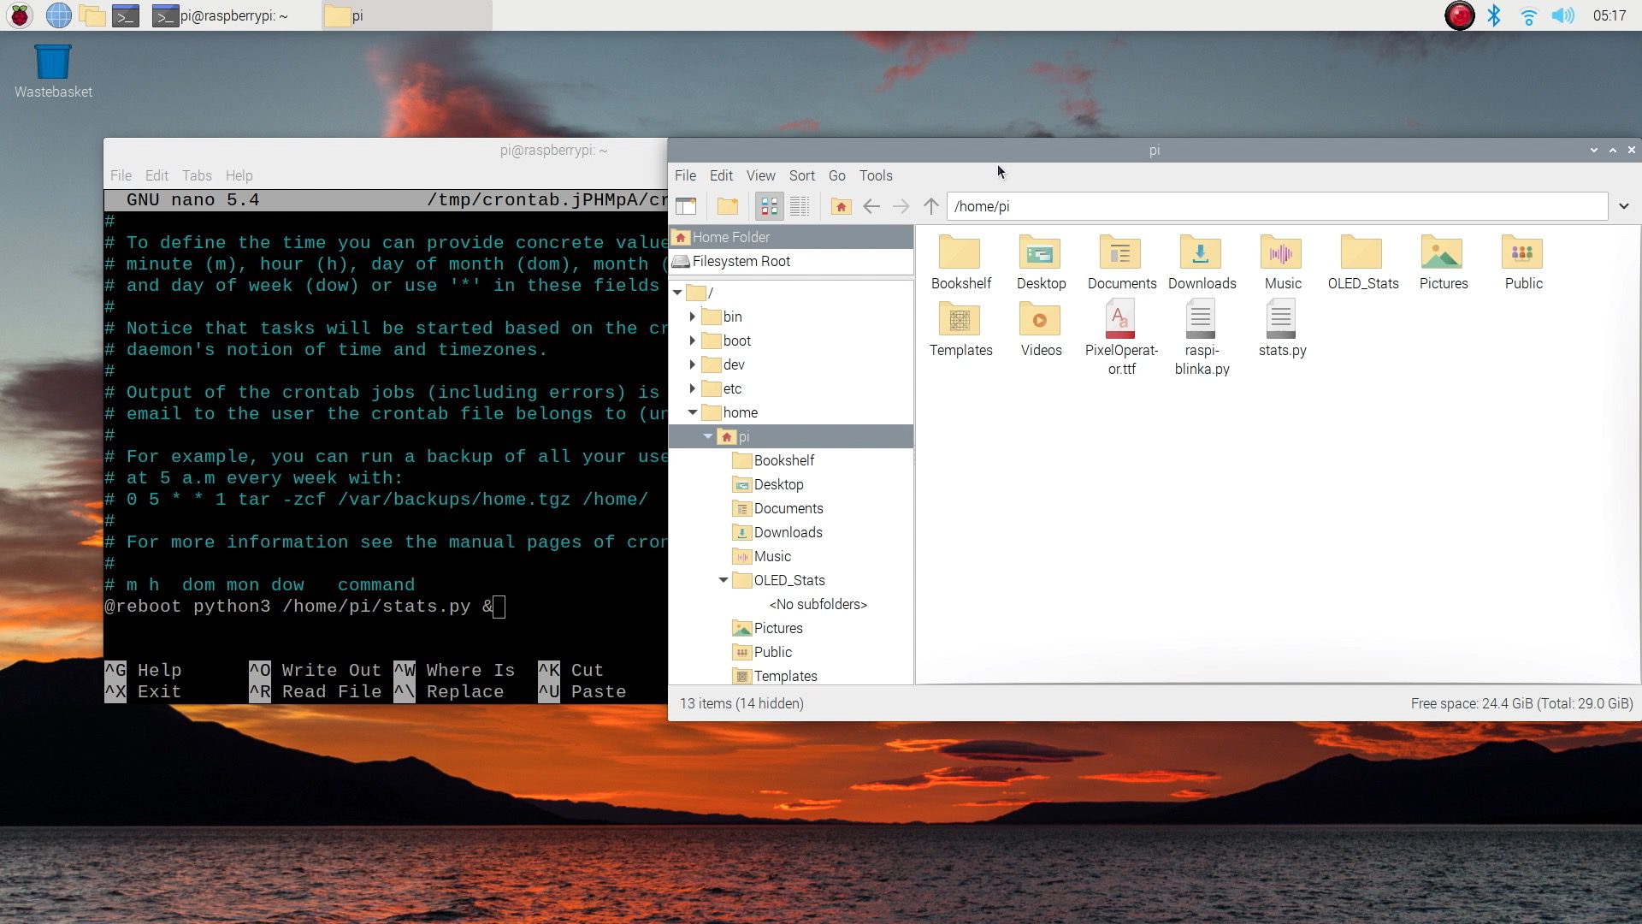Click the home folder toolbar icon

coord(841,206)
